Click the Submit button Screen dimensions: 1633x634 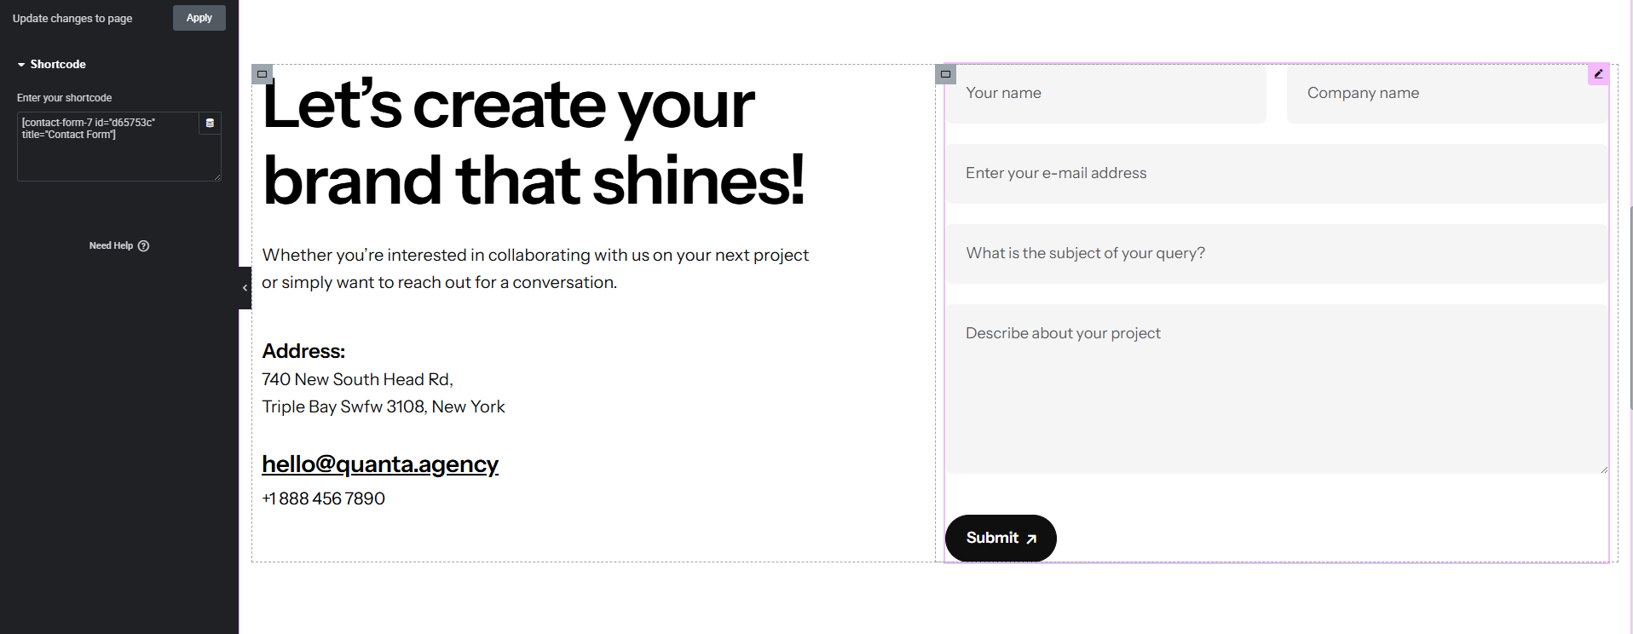pos(1001,538)
